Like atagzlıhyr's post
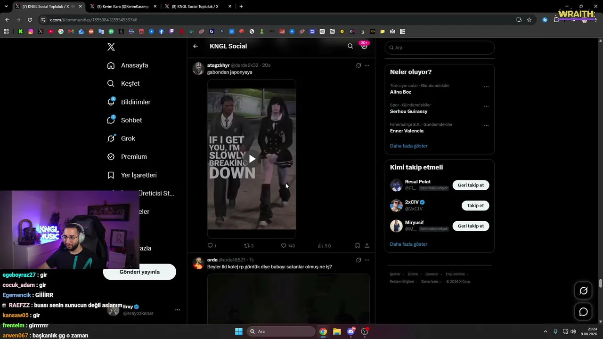 coord(287,246)
